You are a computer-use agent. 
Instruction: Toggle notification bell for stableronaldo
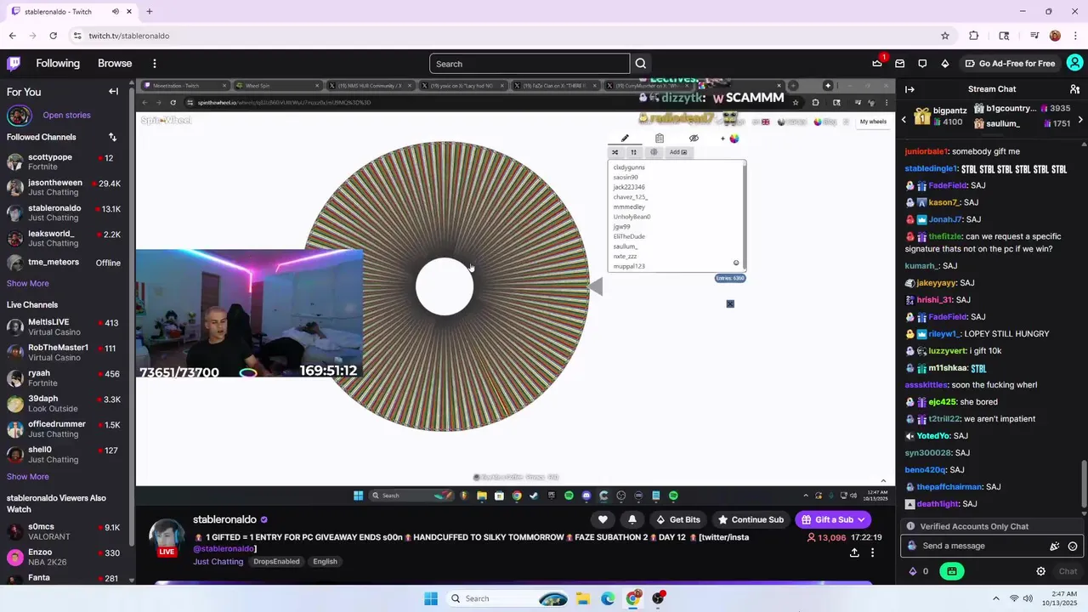coord(632,519)
